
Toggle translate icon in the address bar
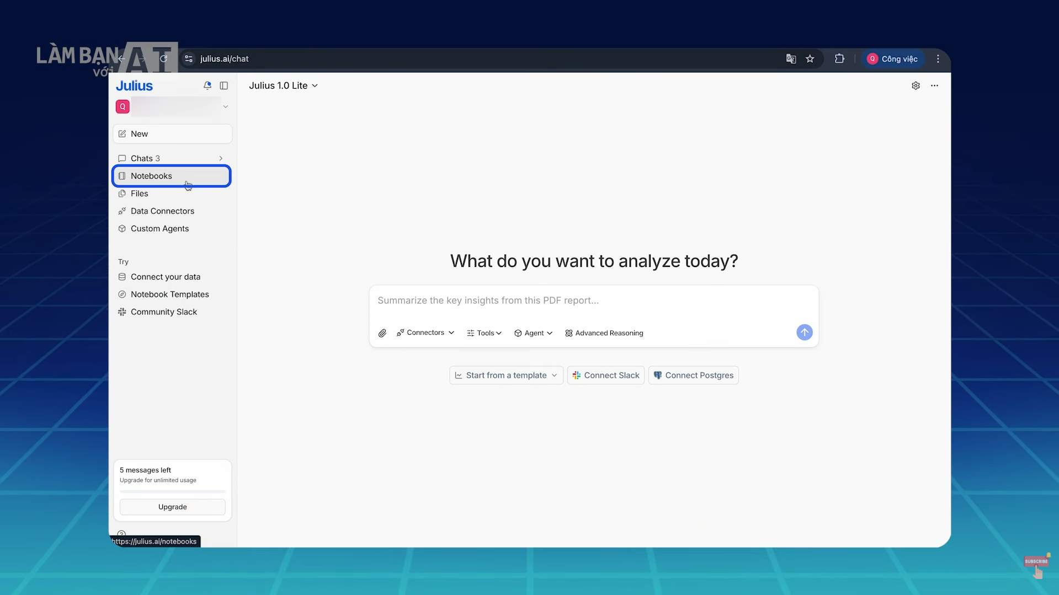point(791,58)
